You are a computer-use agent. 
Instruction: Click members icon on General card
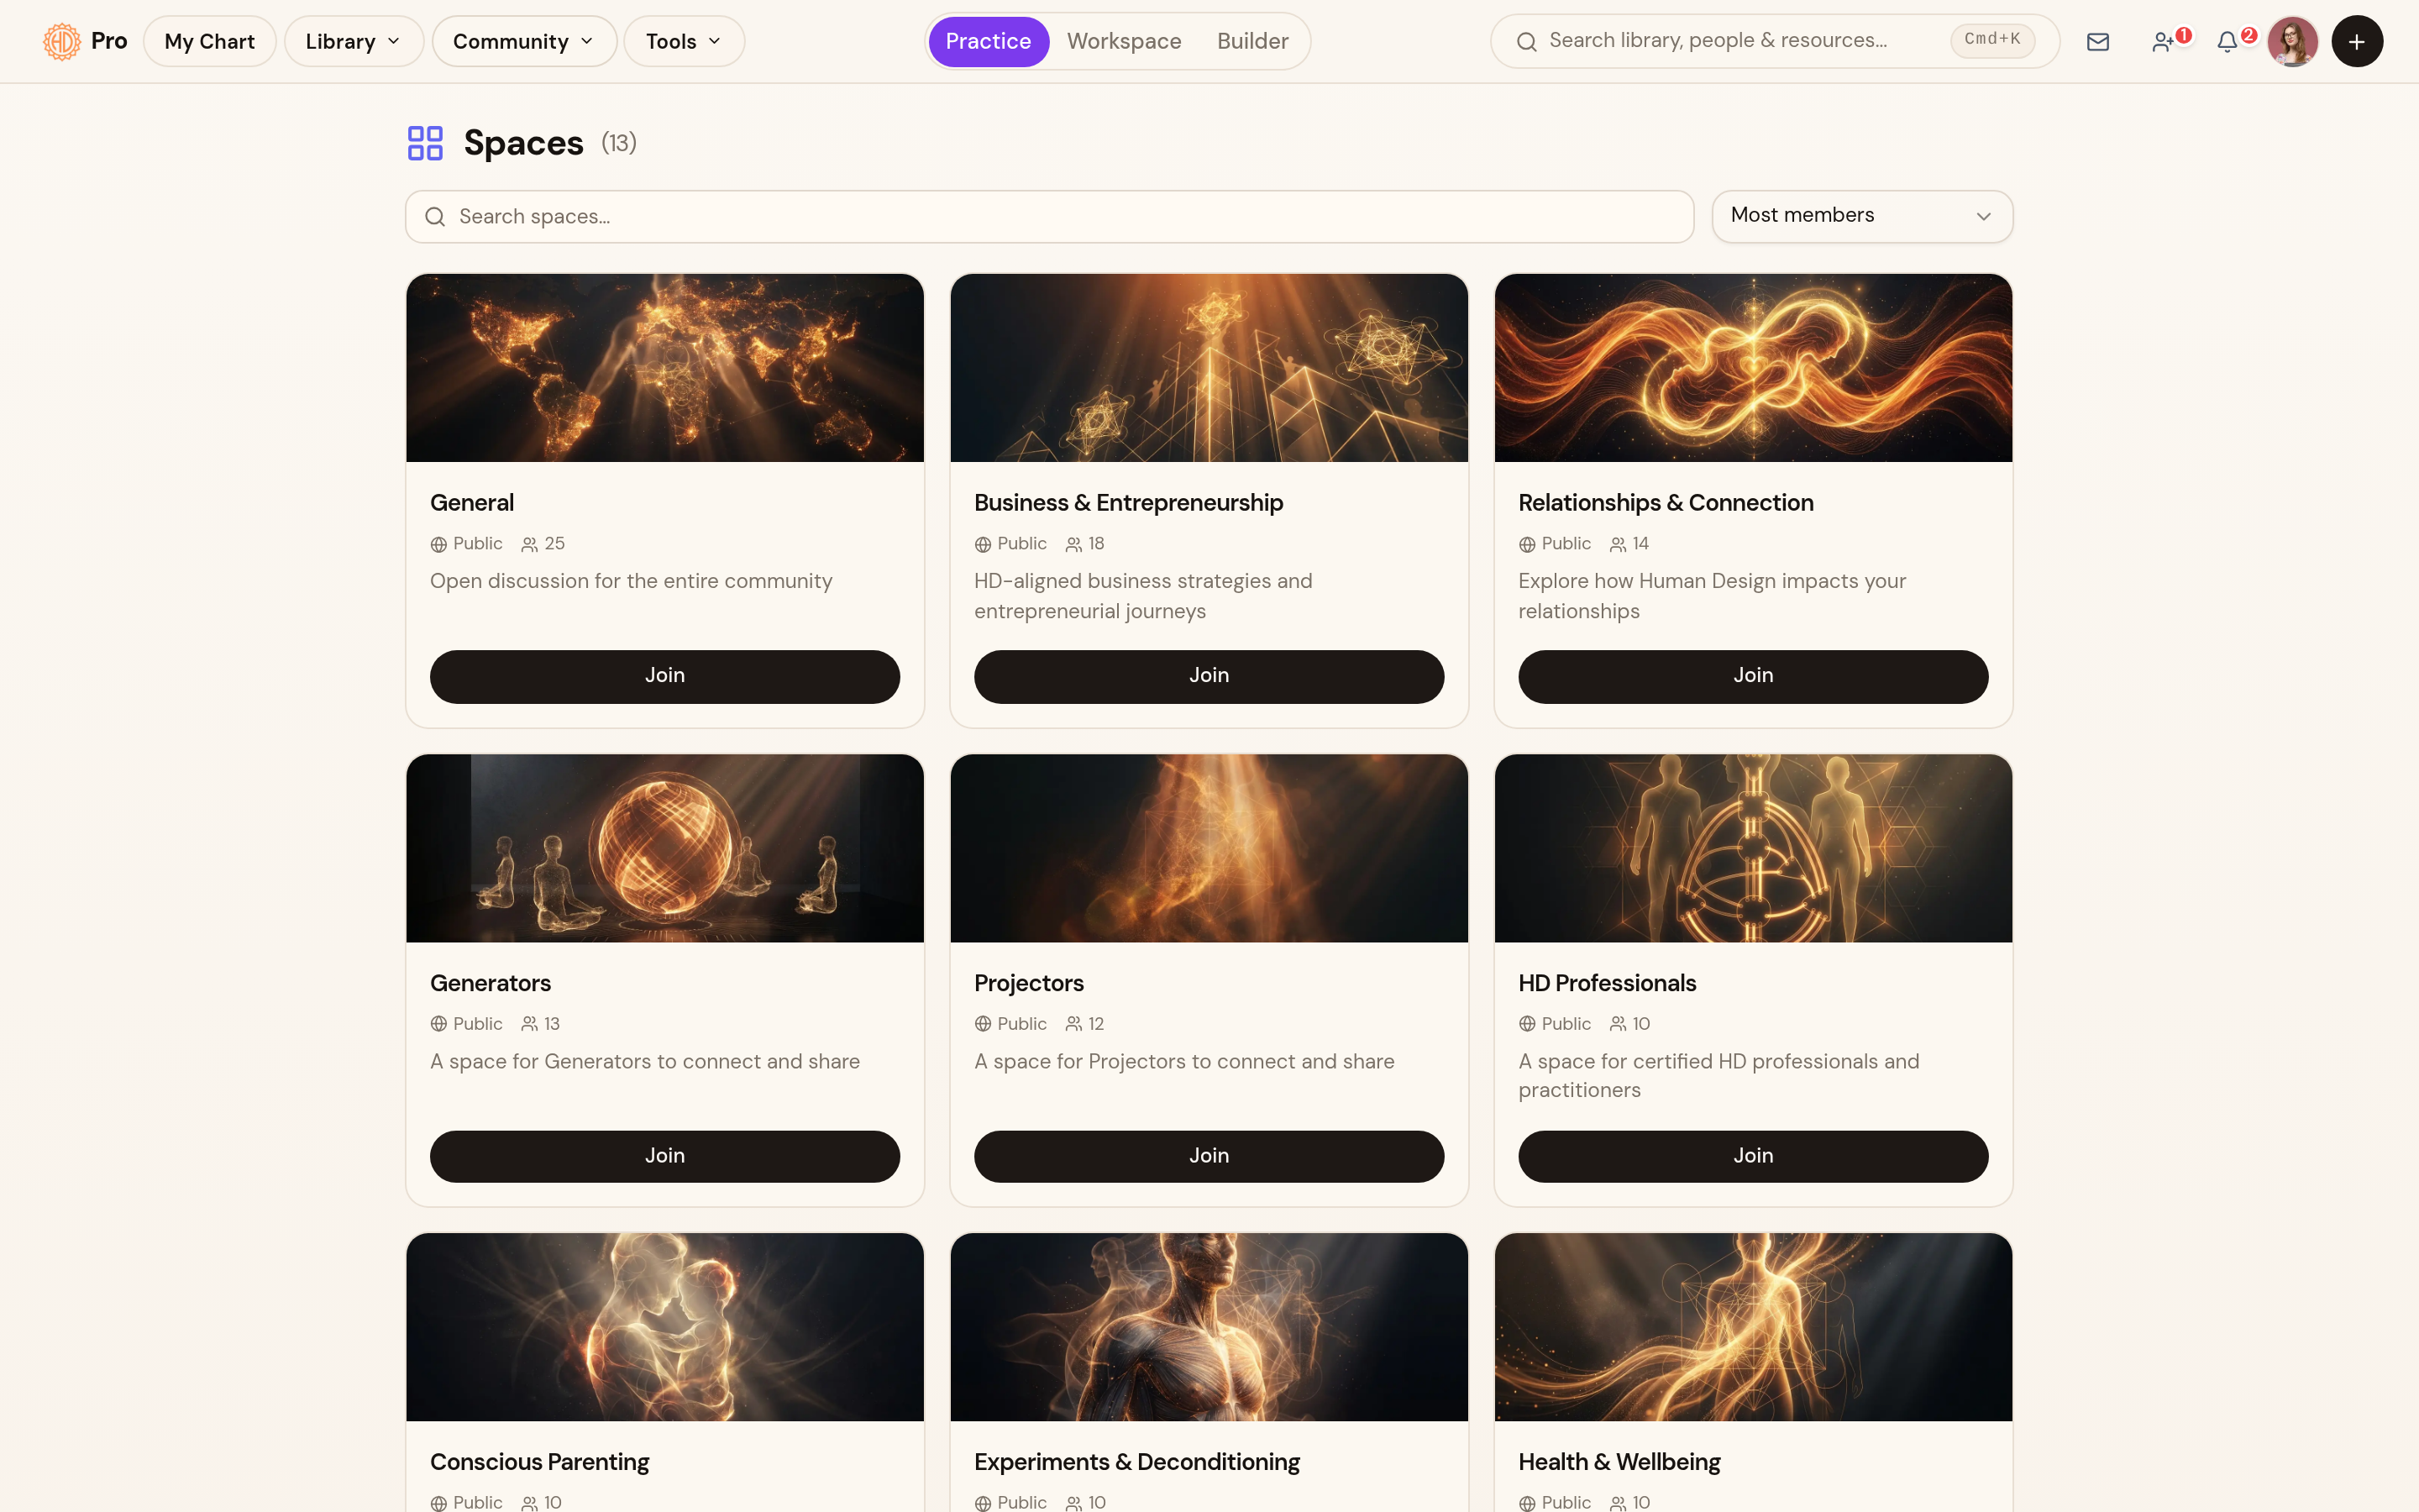[529, 544]
